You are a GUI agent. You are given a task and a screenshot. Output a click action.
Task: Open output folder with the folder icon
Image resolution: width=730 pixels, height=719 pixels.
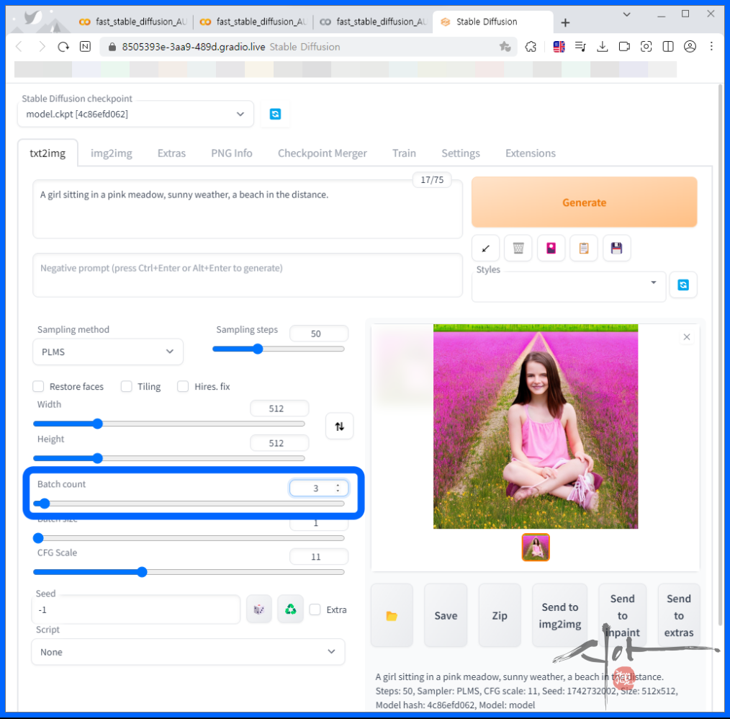pos(392,615)
